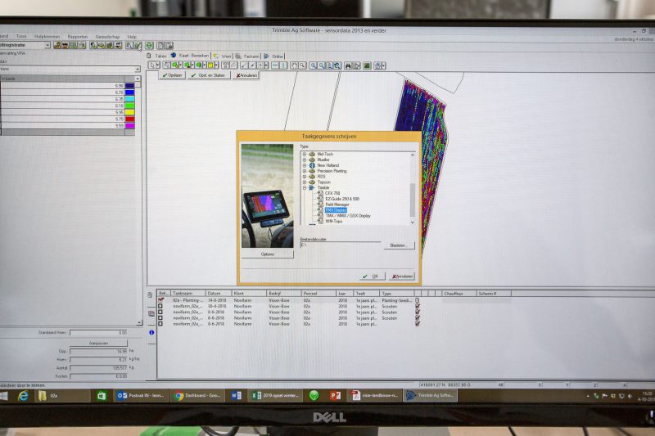The image size is (655, 436).
Task: Click the dark blue 6.90 legend swatch
Action: [x=130, y=86]
